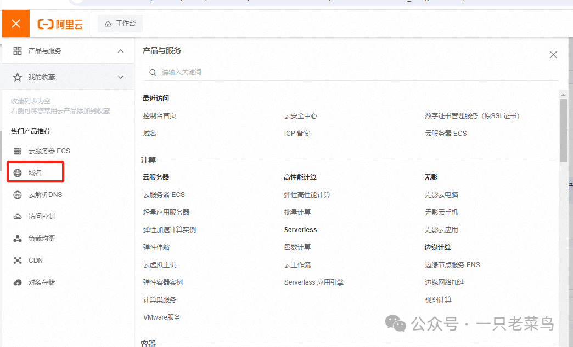The height and width of the screenshot is (347, 573).
Task: Open 对象存储 from popular products
Action: click(x=42, y=282)
